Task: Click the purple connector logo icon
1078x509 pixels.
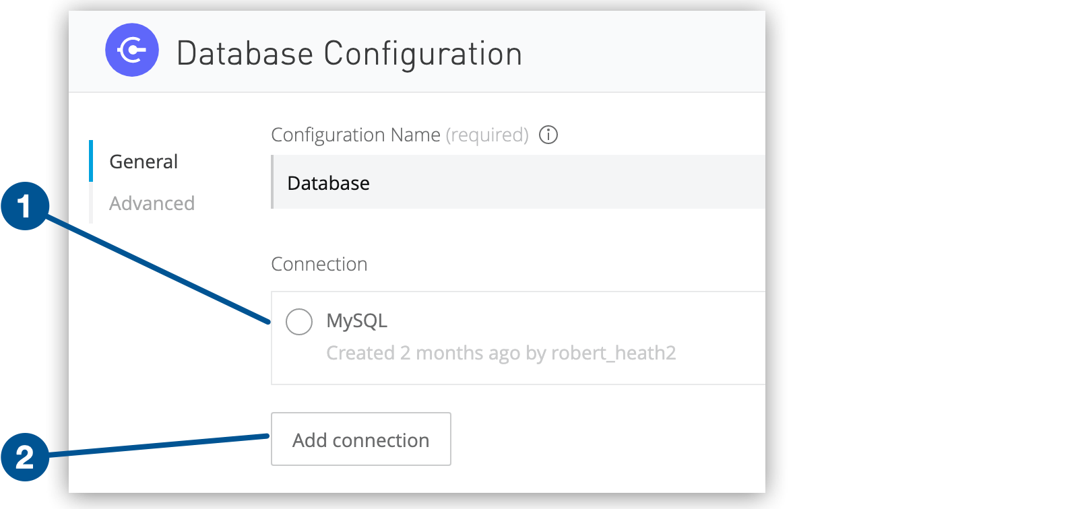Action: (x=132, y=50)
